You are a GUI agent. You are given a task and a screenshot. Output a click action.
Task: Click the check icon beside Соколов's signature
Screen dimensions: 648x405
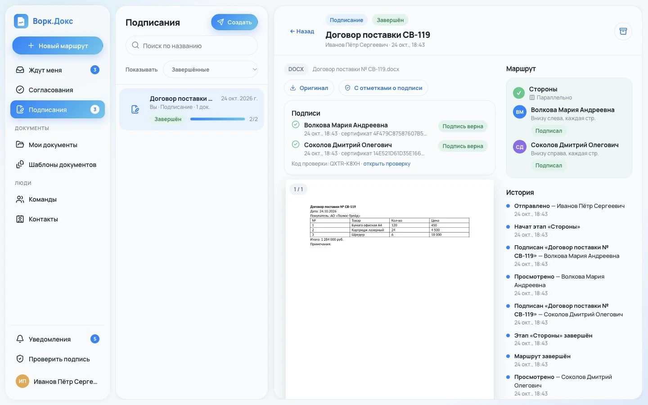click(296, 144)
